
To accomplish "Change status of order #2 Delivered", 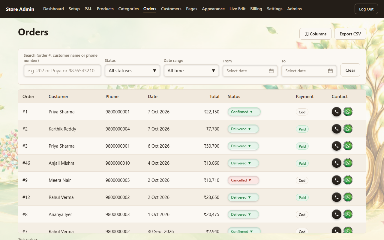I will [243, 129].
